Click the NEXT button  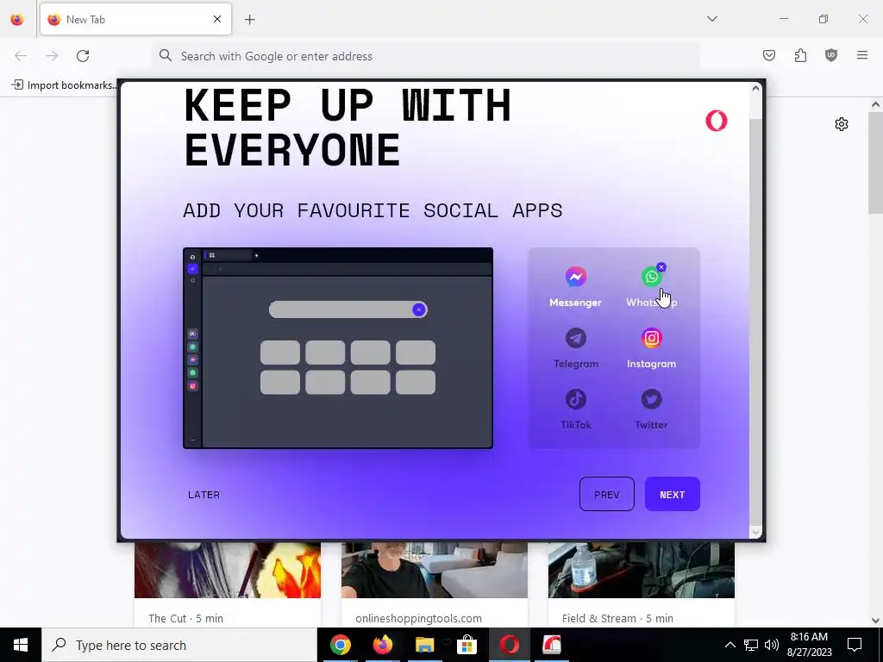672,494
